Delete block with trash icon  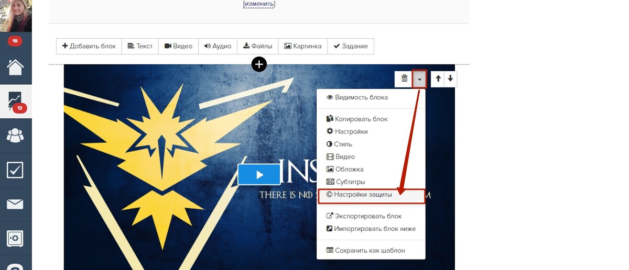coord(404,78)
